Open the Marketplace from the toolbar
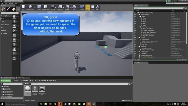The height and width of the screenshot is (106, 188). click(x=46, y=7)
